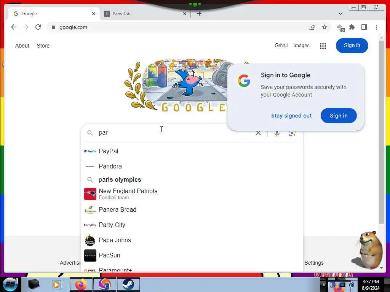Click the google.com address bar
The height and width of the screenshot is (292, 390).
point(179,27)
